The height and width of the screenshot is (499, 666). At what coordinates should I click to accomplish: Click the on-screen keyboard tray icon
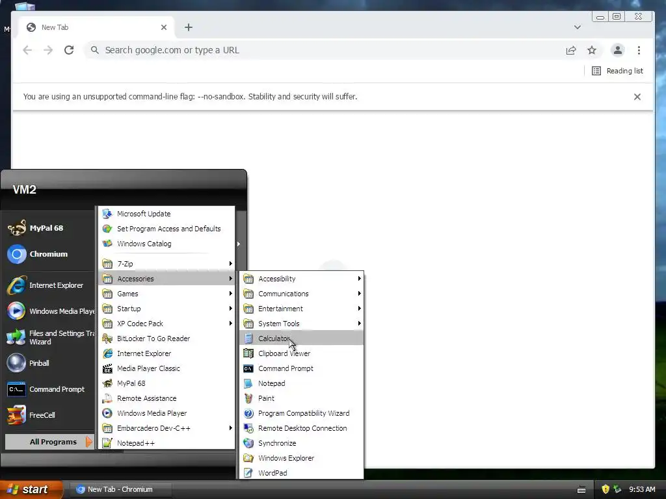(x=581, y=490)
